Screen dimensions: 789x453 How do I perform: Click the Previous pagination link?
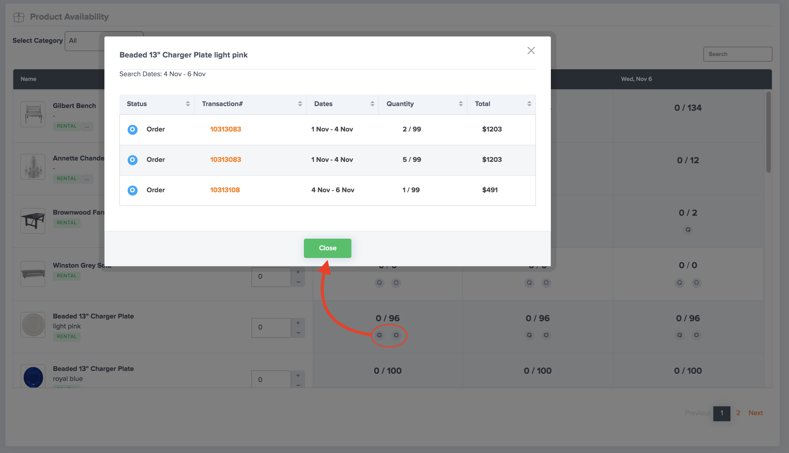pos(698,413)
